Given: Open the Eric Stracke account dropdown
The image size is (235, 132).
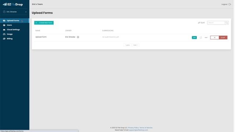Looking at the screenshot, I should [x=15, y=12].
